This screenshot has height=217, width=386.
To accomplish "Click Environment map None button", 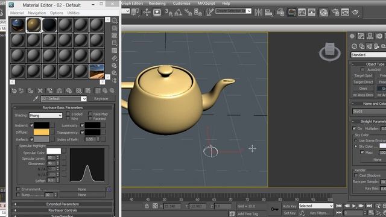I will point(82,189).
